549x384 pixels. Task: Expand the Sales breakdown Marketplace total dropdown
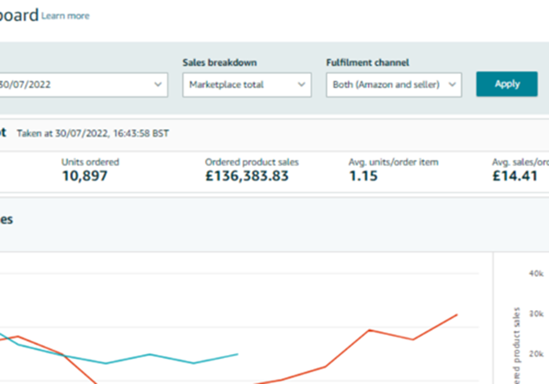pos(247,85)
